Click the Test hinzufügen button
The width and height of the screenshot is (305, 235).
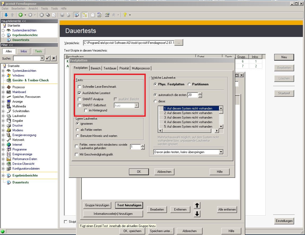coord(129,205)
